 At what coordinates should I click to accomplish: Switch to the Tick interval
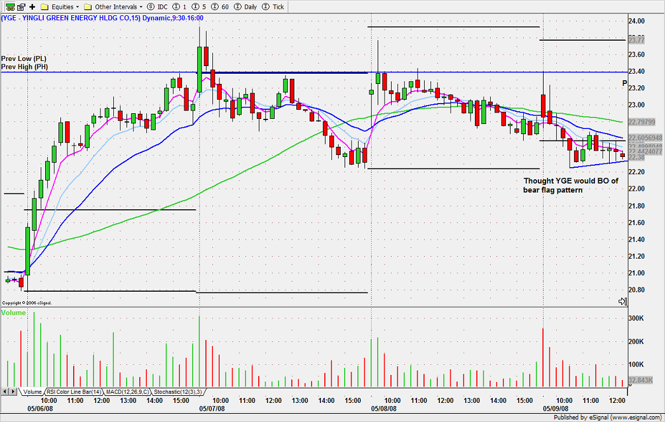[273, 7]
